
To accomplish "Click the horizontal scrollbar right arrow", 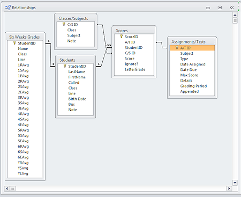I will tap(229, 188).
